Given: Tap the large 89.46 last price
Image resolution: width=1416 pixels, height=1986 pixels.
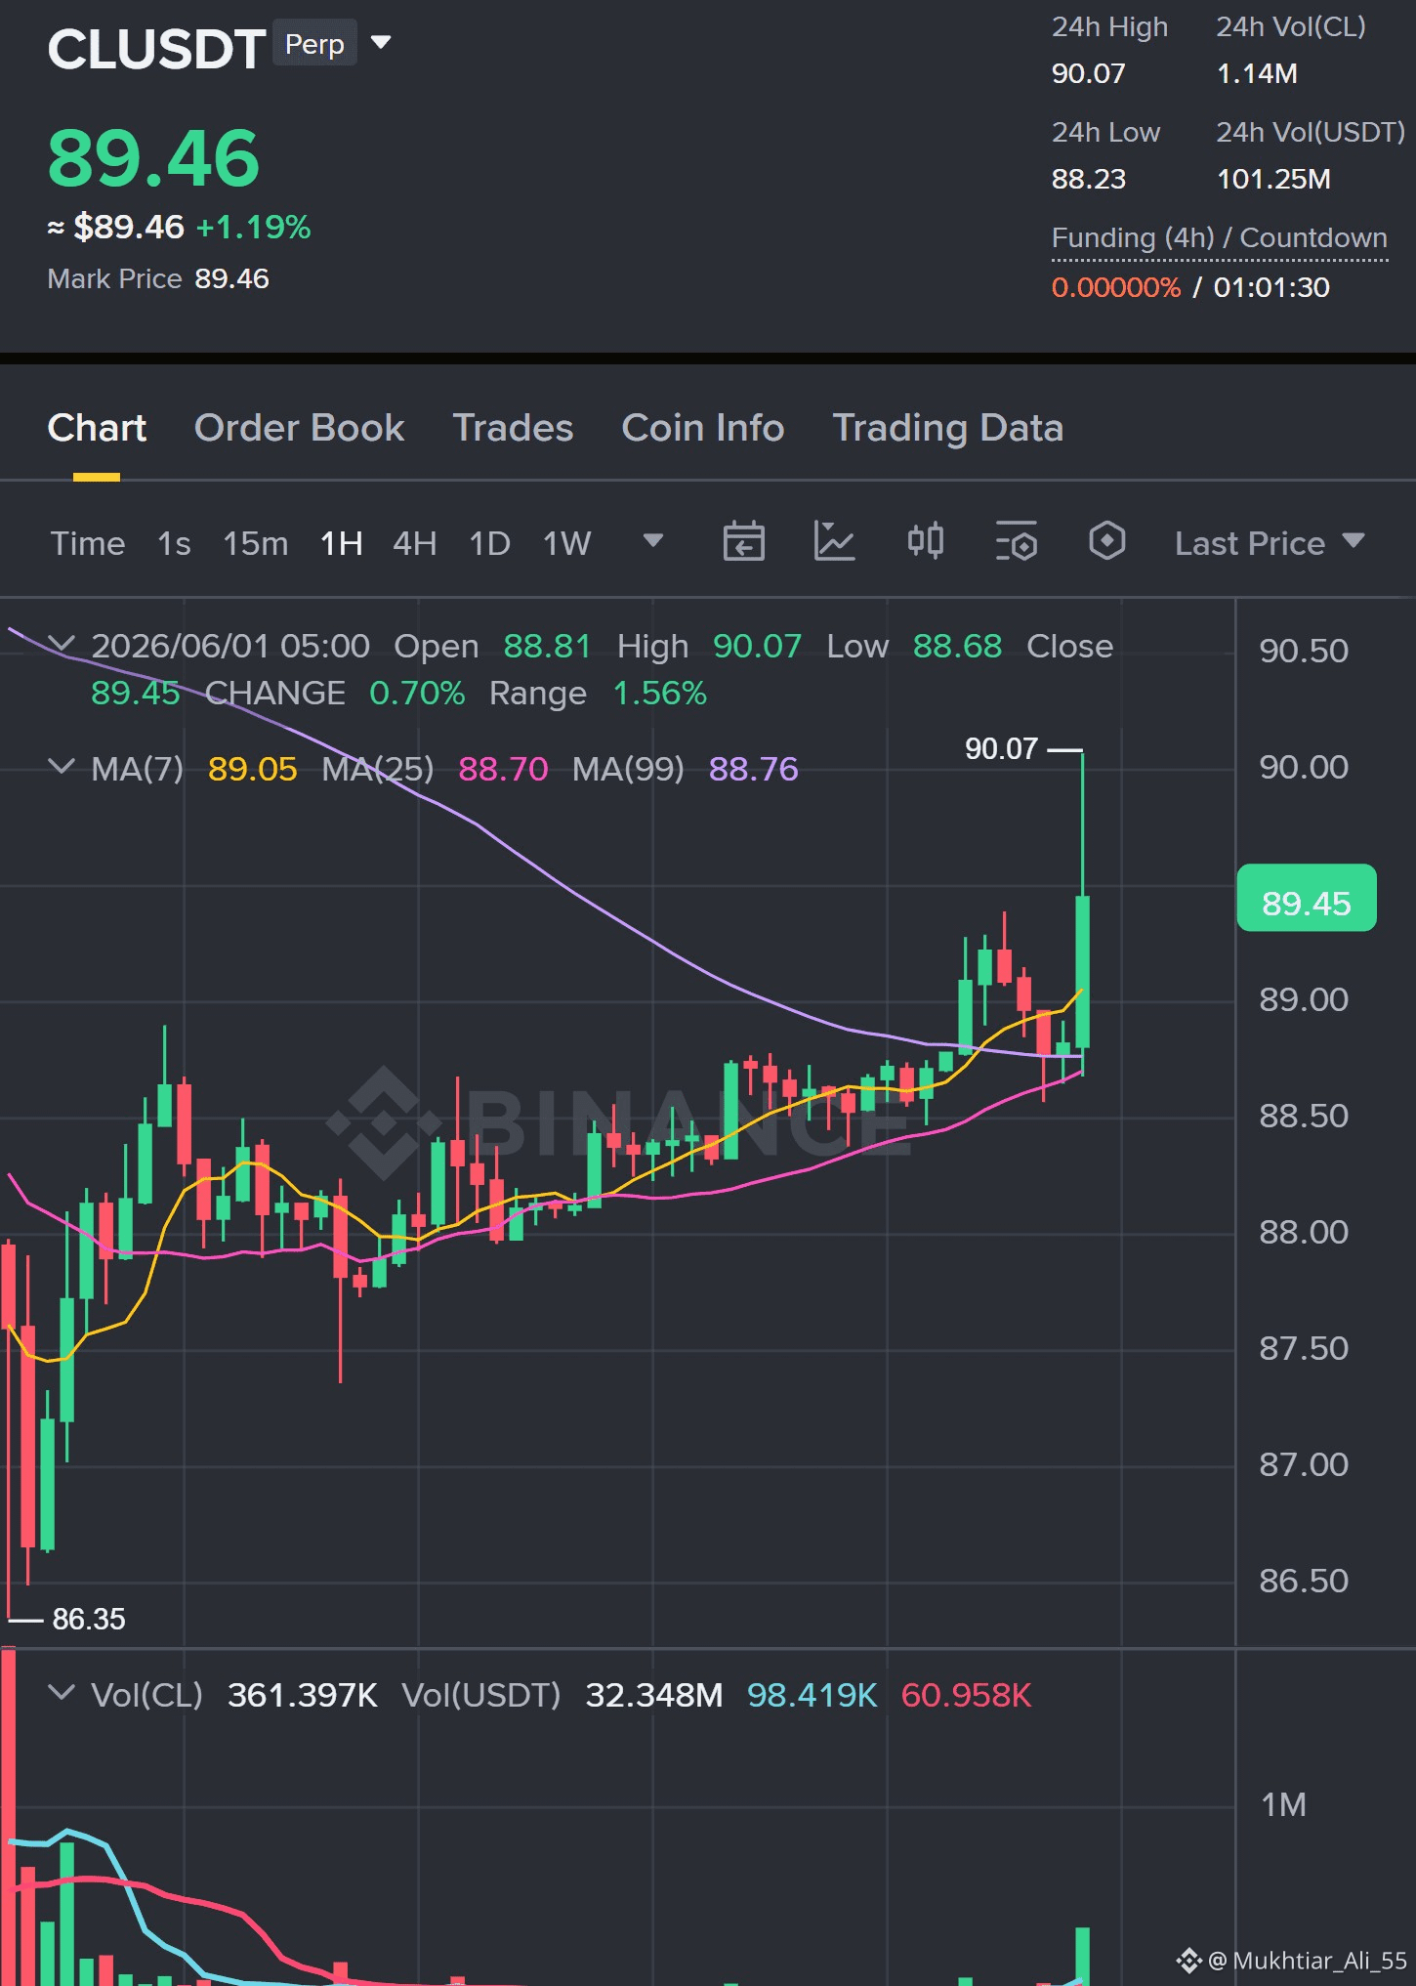Looking at the screenshot, I should [153, 158].
